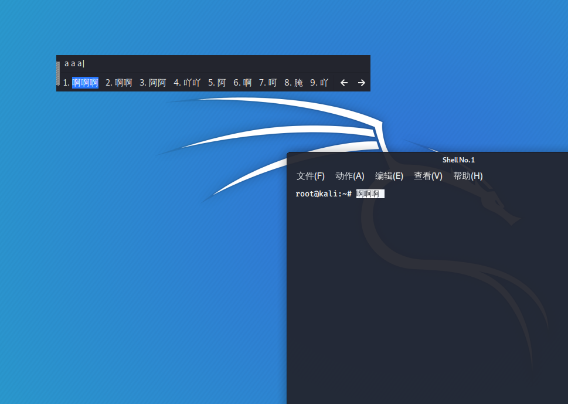
Task: Pick candidate 9 吖
Action: (319, 83)
